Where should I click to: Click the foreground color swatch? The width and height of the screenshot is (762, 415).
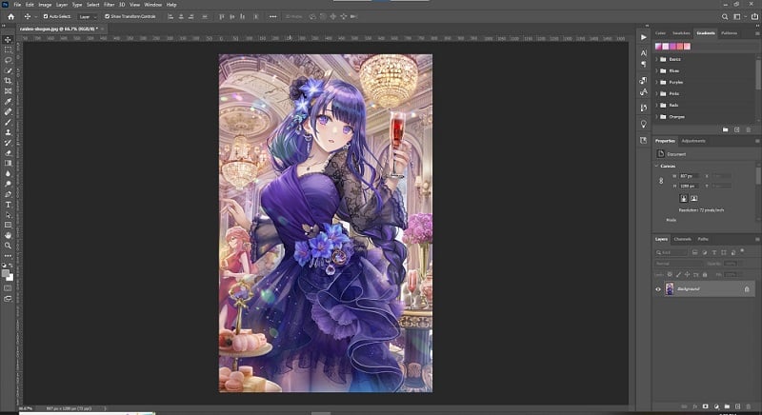[x=6, y=274]
